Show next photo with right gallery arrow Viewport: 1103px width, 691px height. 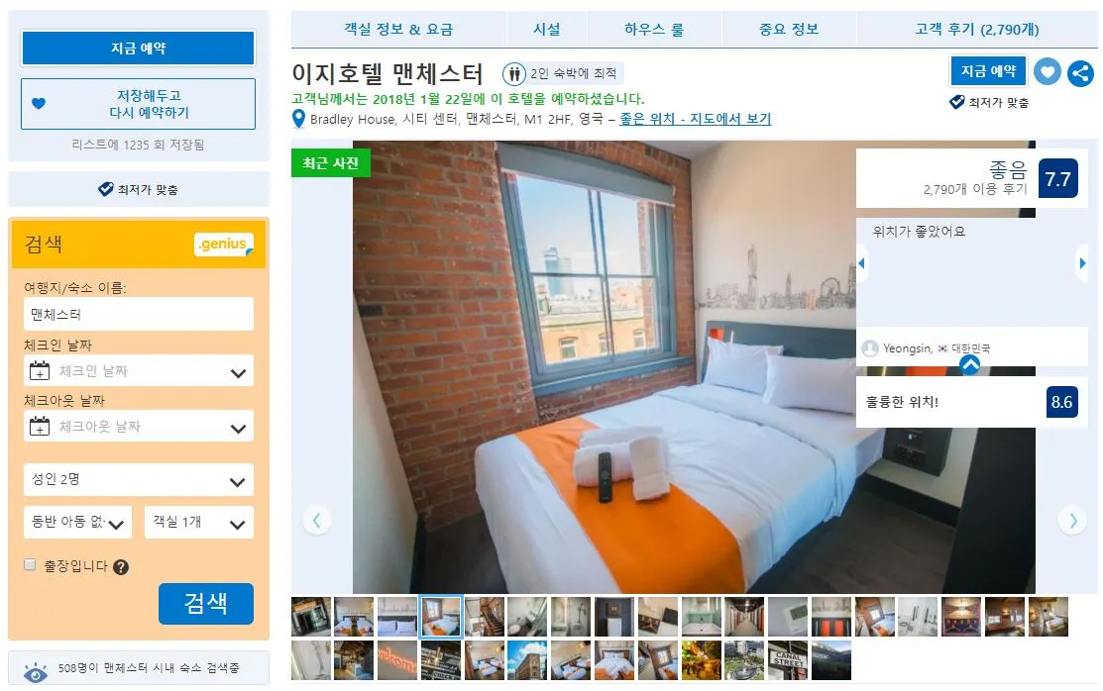[x=1072, y=520]
